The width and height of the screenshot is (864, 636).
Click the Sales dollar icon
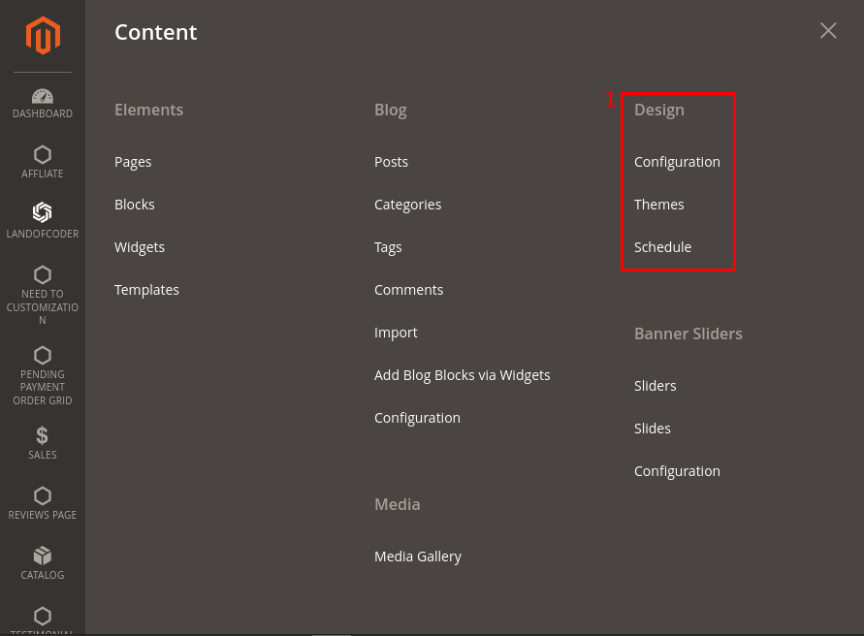(x=43, y=435)
